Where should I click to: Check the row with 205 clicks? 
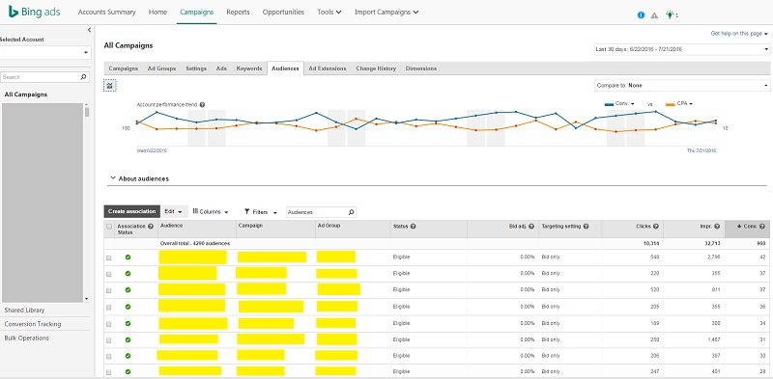coord(109,307)
